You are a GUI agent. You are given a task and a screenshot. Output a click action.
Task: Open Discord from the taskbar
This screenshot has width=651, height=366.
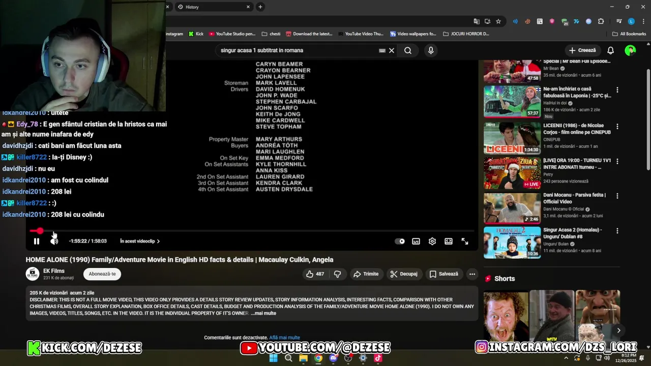pos(333,358)
